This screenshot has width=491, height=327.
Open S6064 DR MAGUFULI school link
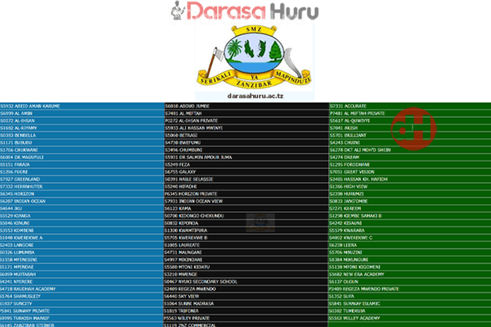22,157
